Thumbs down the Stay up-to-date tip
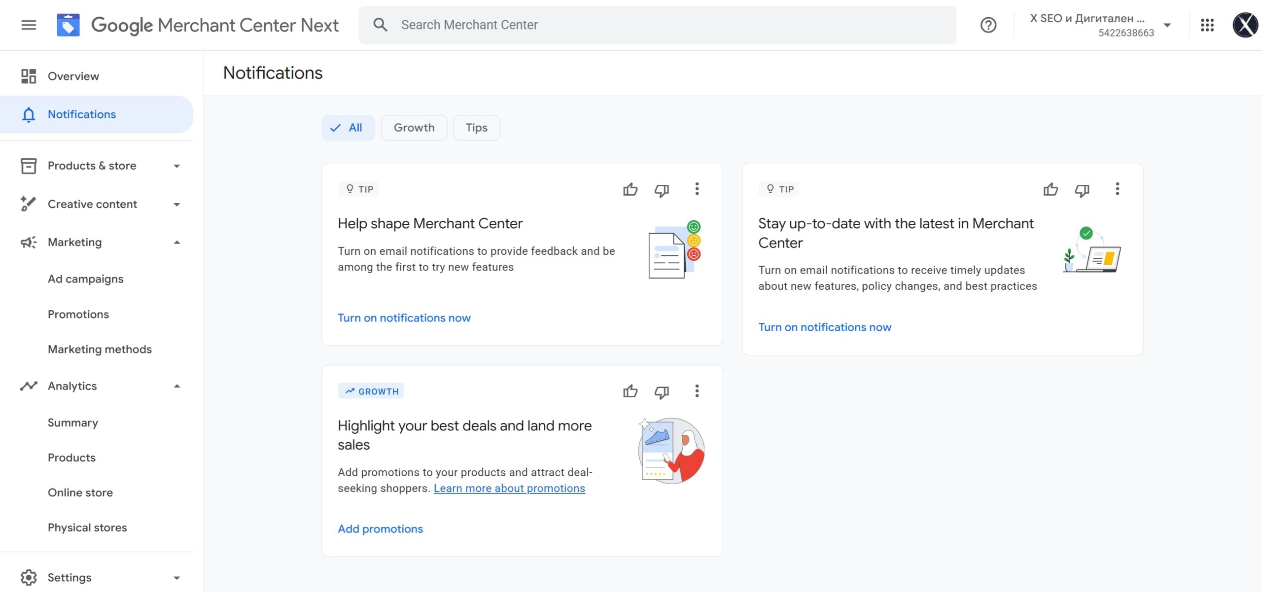 [x=1082, y=190]
